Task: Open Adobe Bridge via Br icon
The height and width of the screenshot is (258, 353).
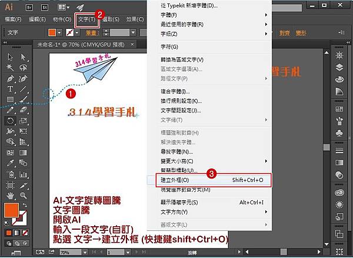Action: [x=29, y=8]
